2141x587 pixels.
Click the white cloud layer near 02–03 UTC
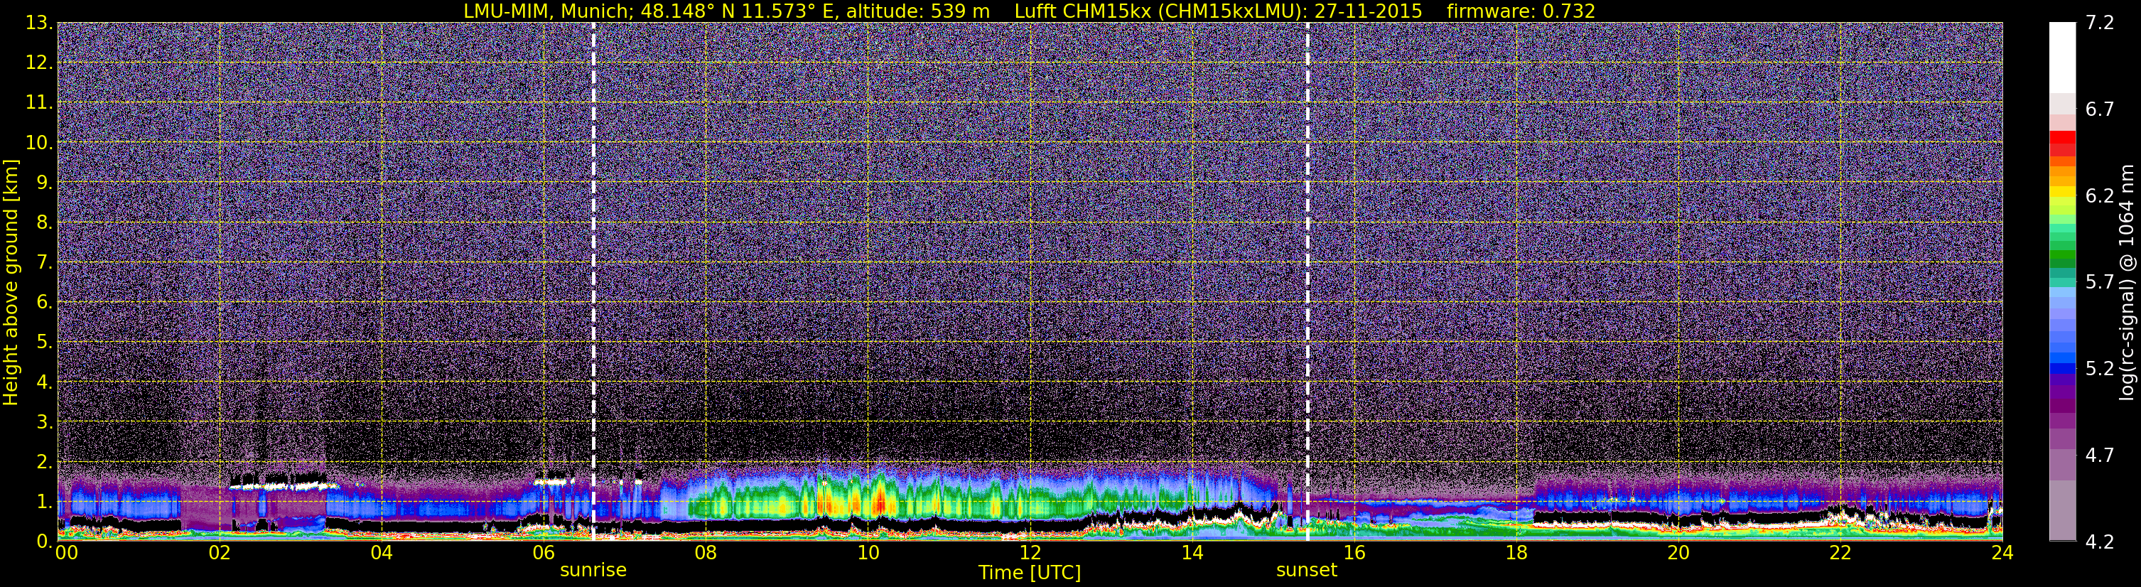[283, 485]
